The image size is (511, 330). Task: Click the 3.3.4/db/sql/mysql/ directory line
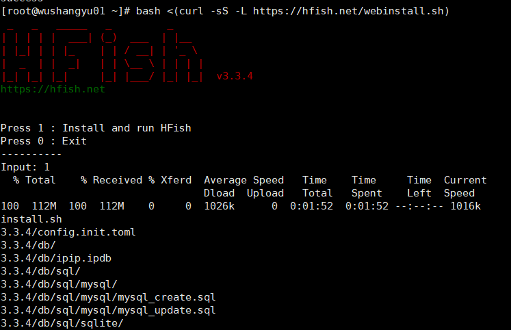(x=59, y=284)
